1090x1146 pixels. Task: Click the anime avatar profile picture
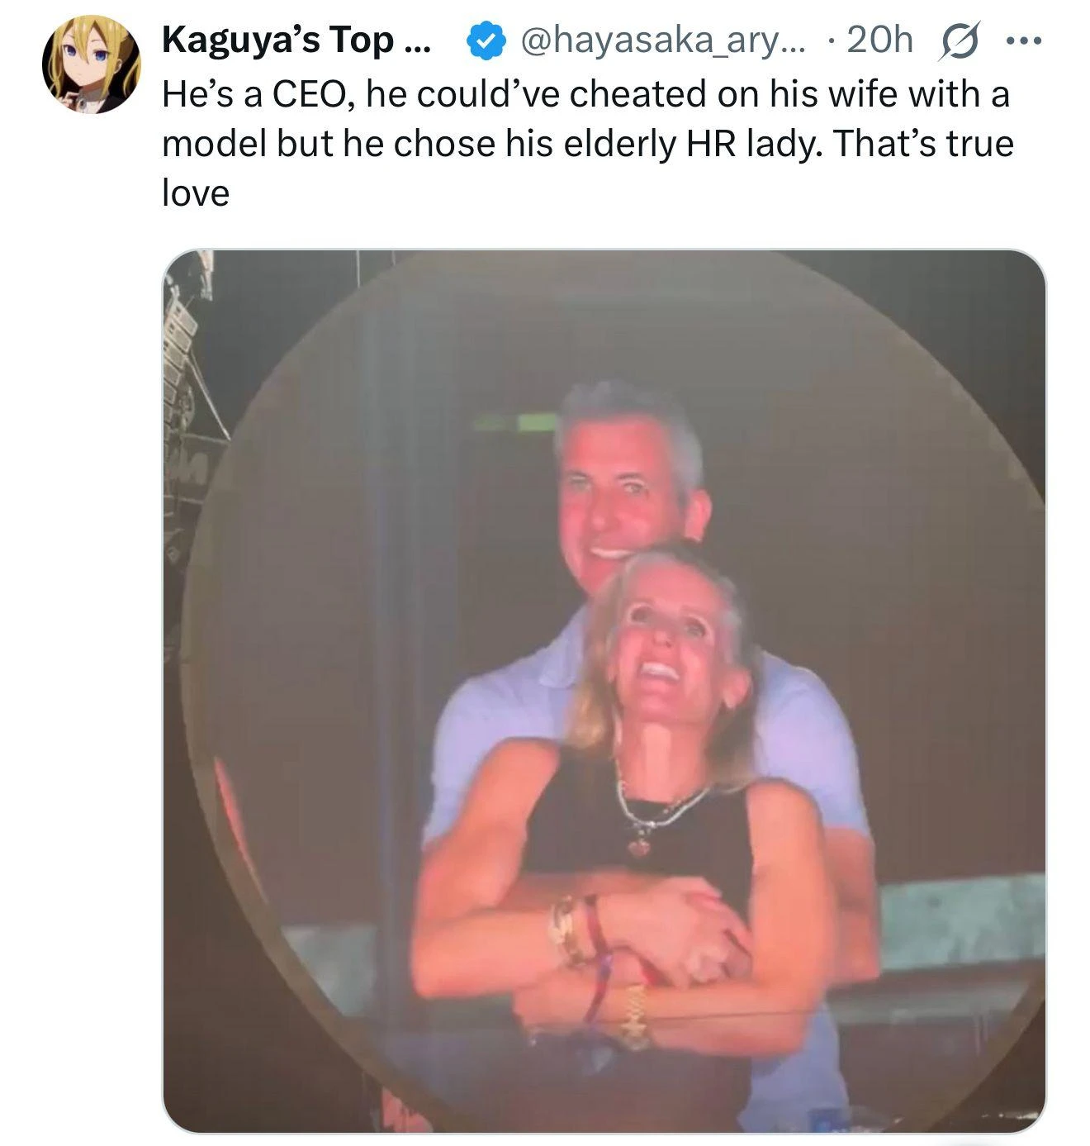91,64
